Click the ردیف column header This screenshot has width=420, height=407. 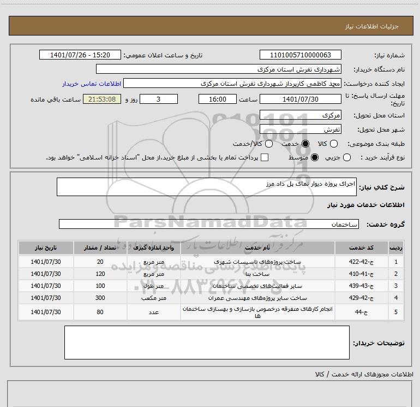[x=396, y=247]
